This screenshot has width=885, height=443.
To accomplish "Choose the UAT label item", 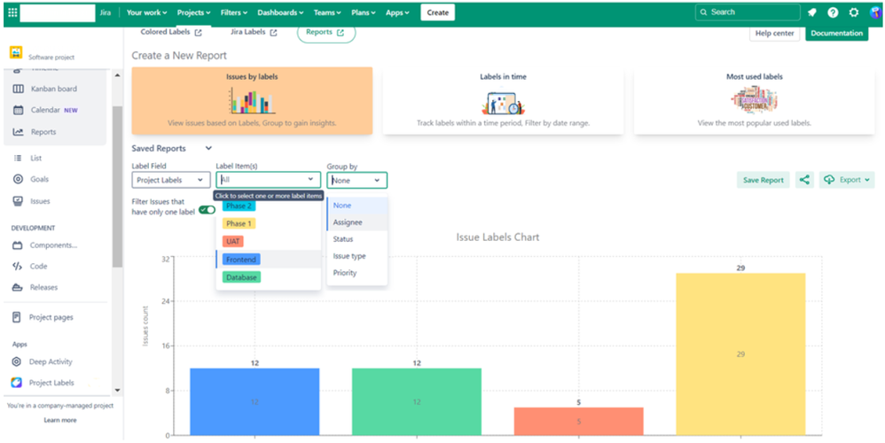I will (x=233, y=241).
